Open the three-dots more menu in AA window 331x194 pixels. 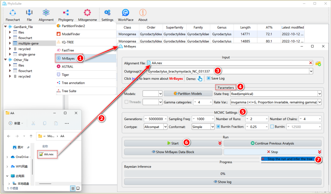point(67,123)
